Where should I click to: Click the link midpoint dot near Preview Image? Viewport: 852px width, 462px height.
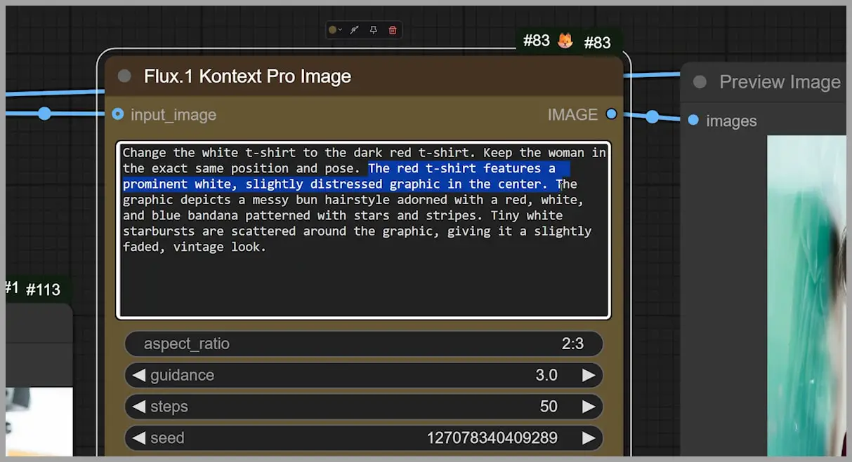(652, 116)
